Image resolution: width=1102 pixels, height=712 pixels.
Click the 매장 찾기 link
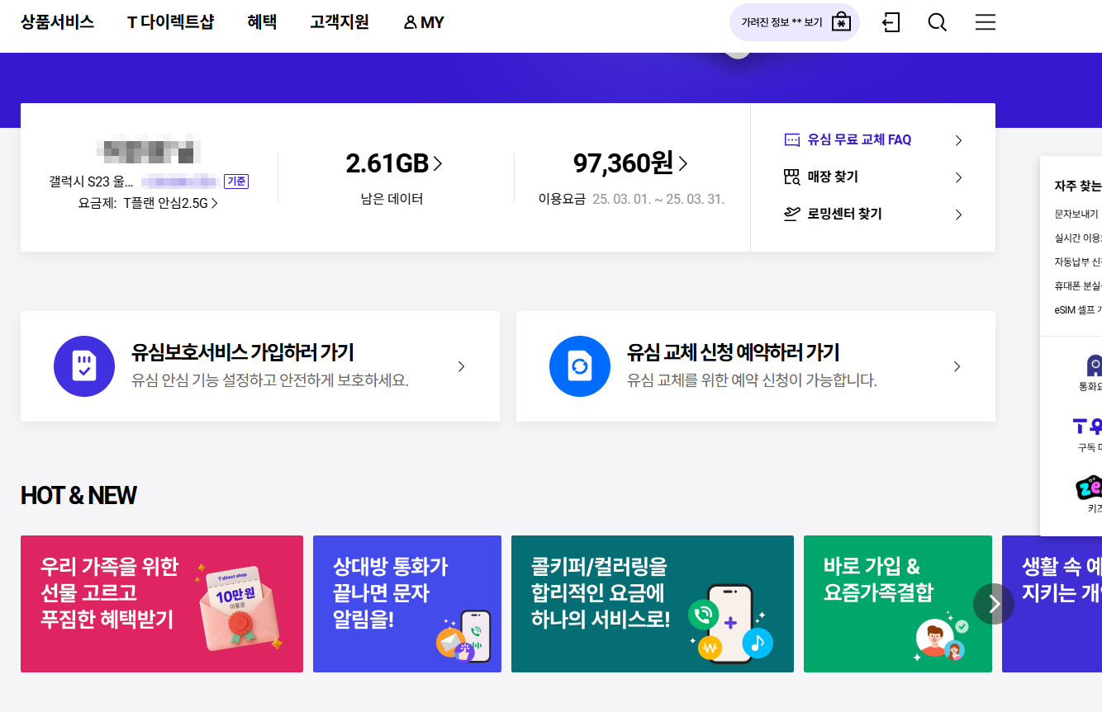(x=833, y=177)
